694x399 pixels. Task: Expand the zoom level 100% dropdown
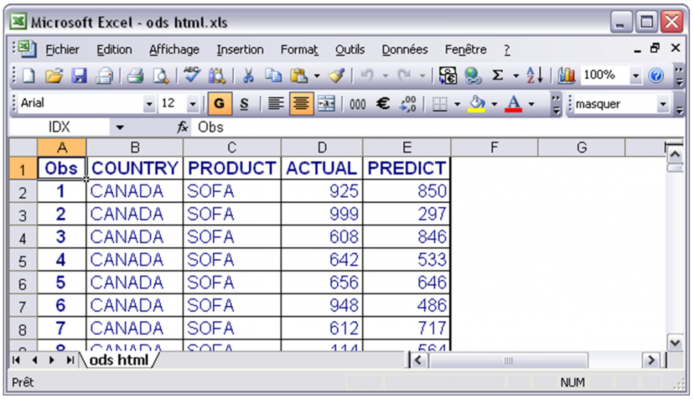pos(636,76)
